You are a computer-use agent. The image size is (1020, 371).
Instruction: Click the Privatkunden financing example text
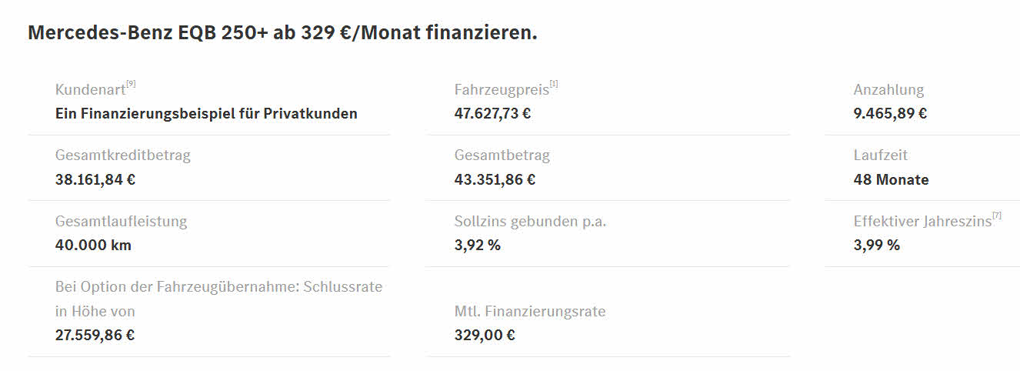[x=206, y=114]
